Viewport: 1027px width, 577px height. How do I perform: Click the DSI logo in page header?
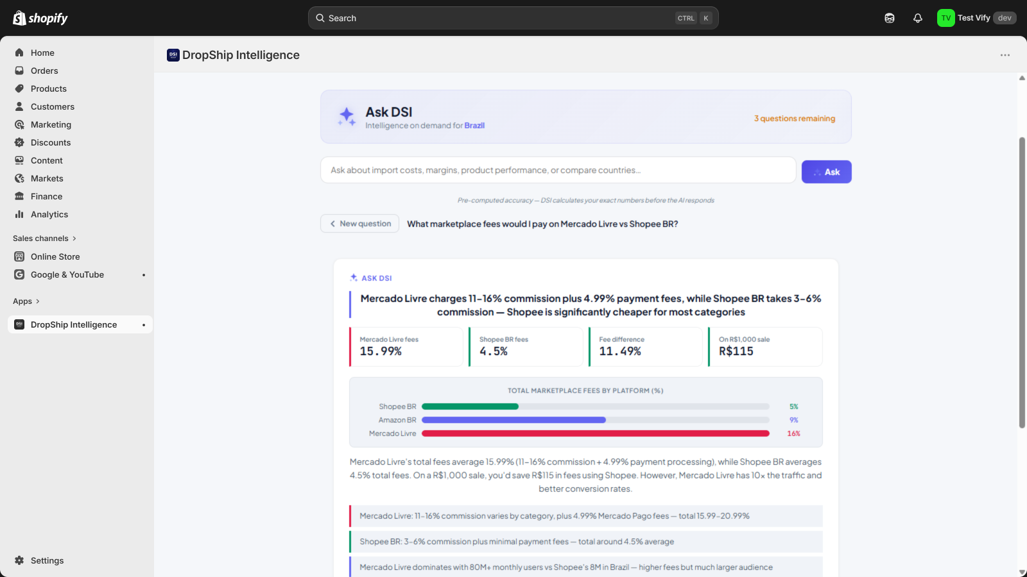[173, 55]
